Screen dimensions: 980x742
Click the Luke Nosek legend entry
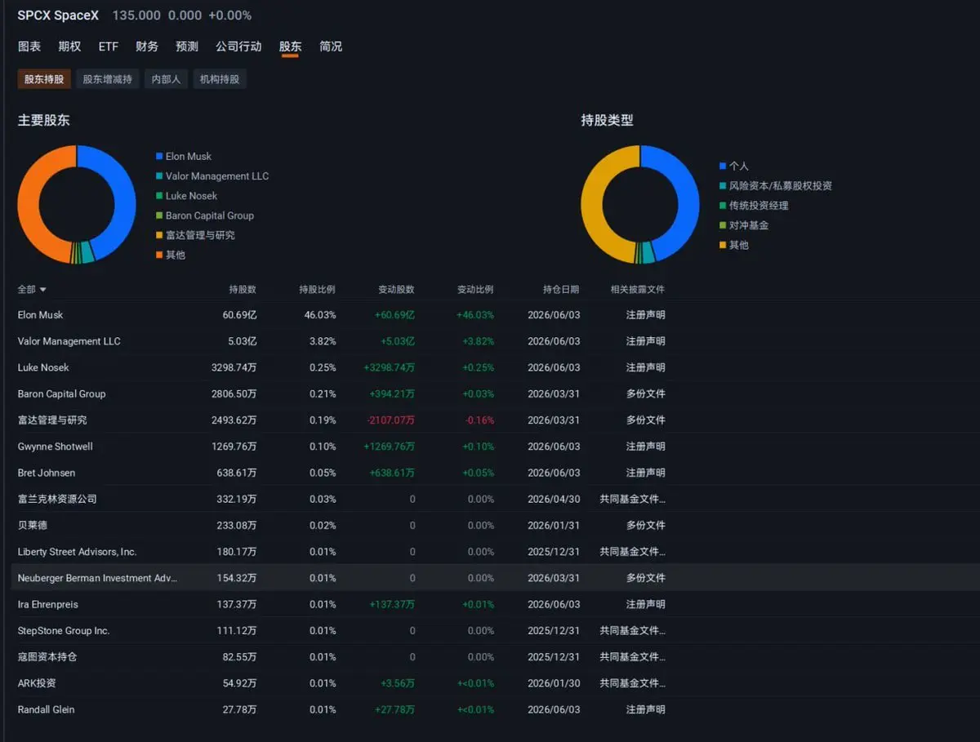(x=186, y=196)
